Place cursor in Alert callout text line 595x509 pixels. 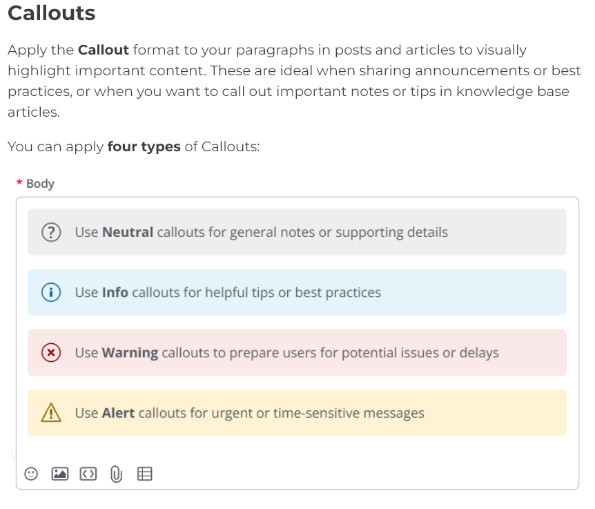click(x=250, y=412)
